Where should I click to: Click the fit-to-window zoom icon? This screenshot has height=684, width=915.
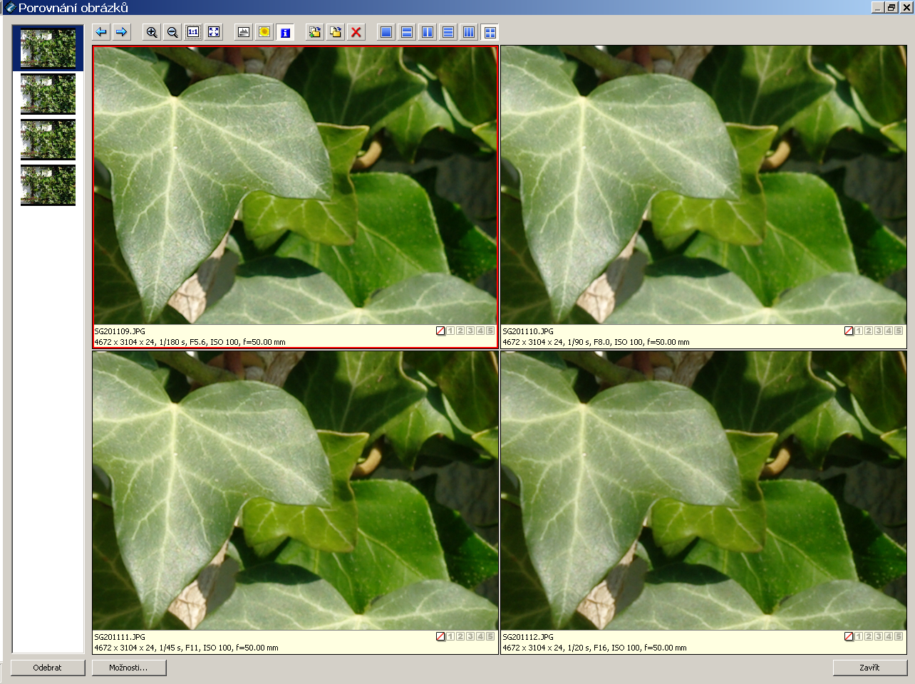pos(214,32)
